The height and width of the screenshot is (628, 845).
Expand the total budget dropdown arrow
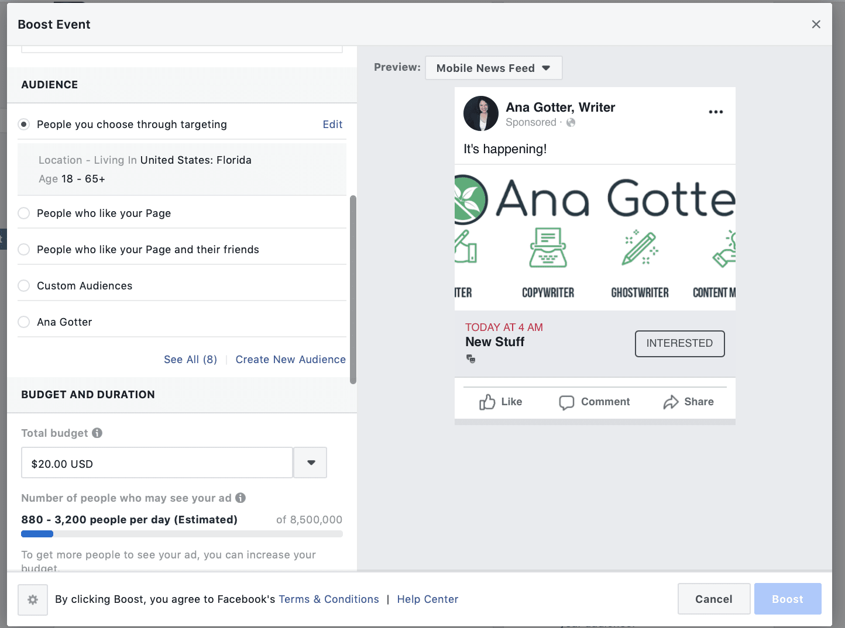[310, 463]
